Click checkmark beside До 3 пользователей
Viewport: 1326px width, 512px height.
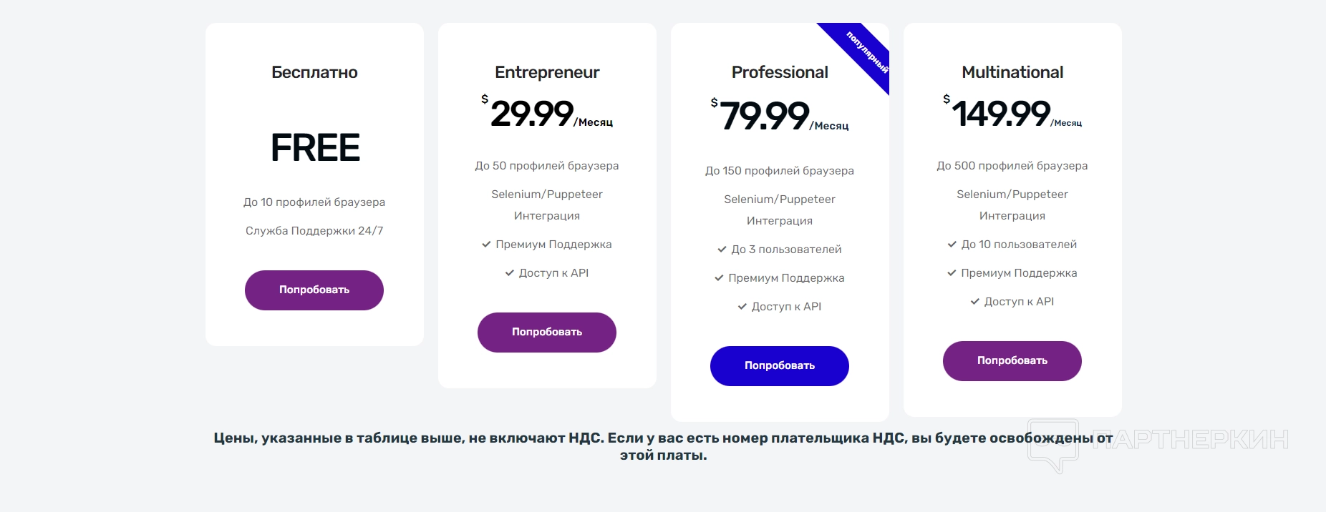(x=722, y=250)
